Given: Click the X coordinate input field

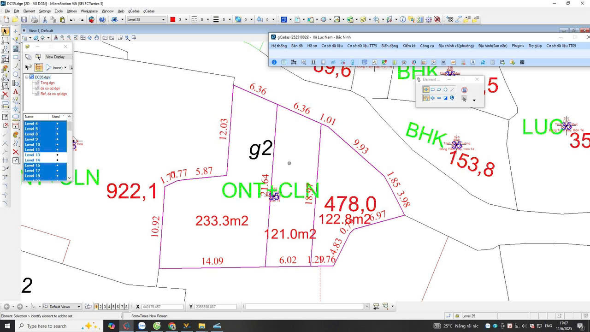Looking at the screenshot, I should point(162,307).
